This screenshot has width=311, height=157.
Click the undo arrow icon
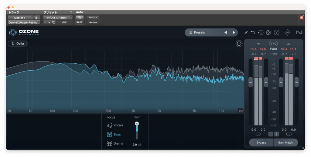(x=253, y=32)
